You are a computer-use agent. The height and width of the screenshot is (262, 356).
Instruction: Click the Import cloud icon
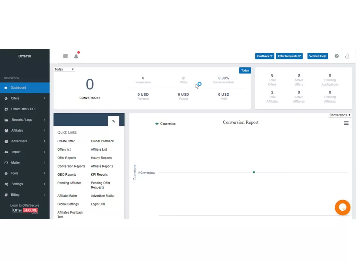[6, 152]
